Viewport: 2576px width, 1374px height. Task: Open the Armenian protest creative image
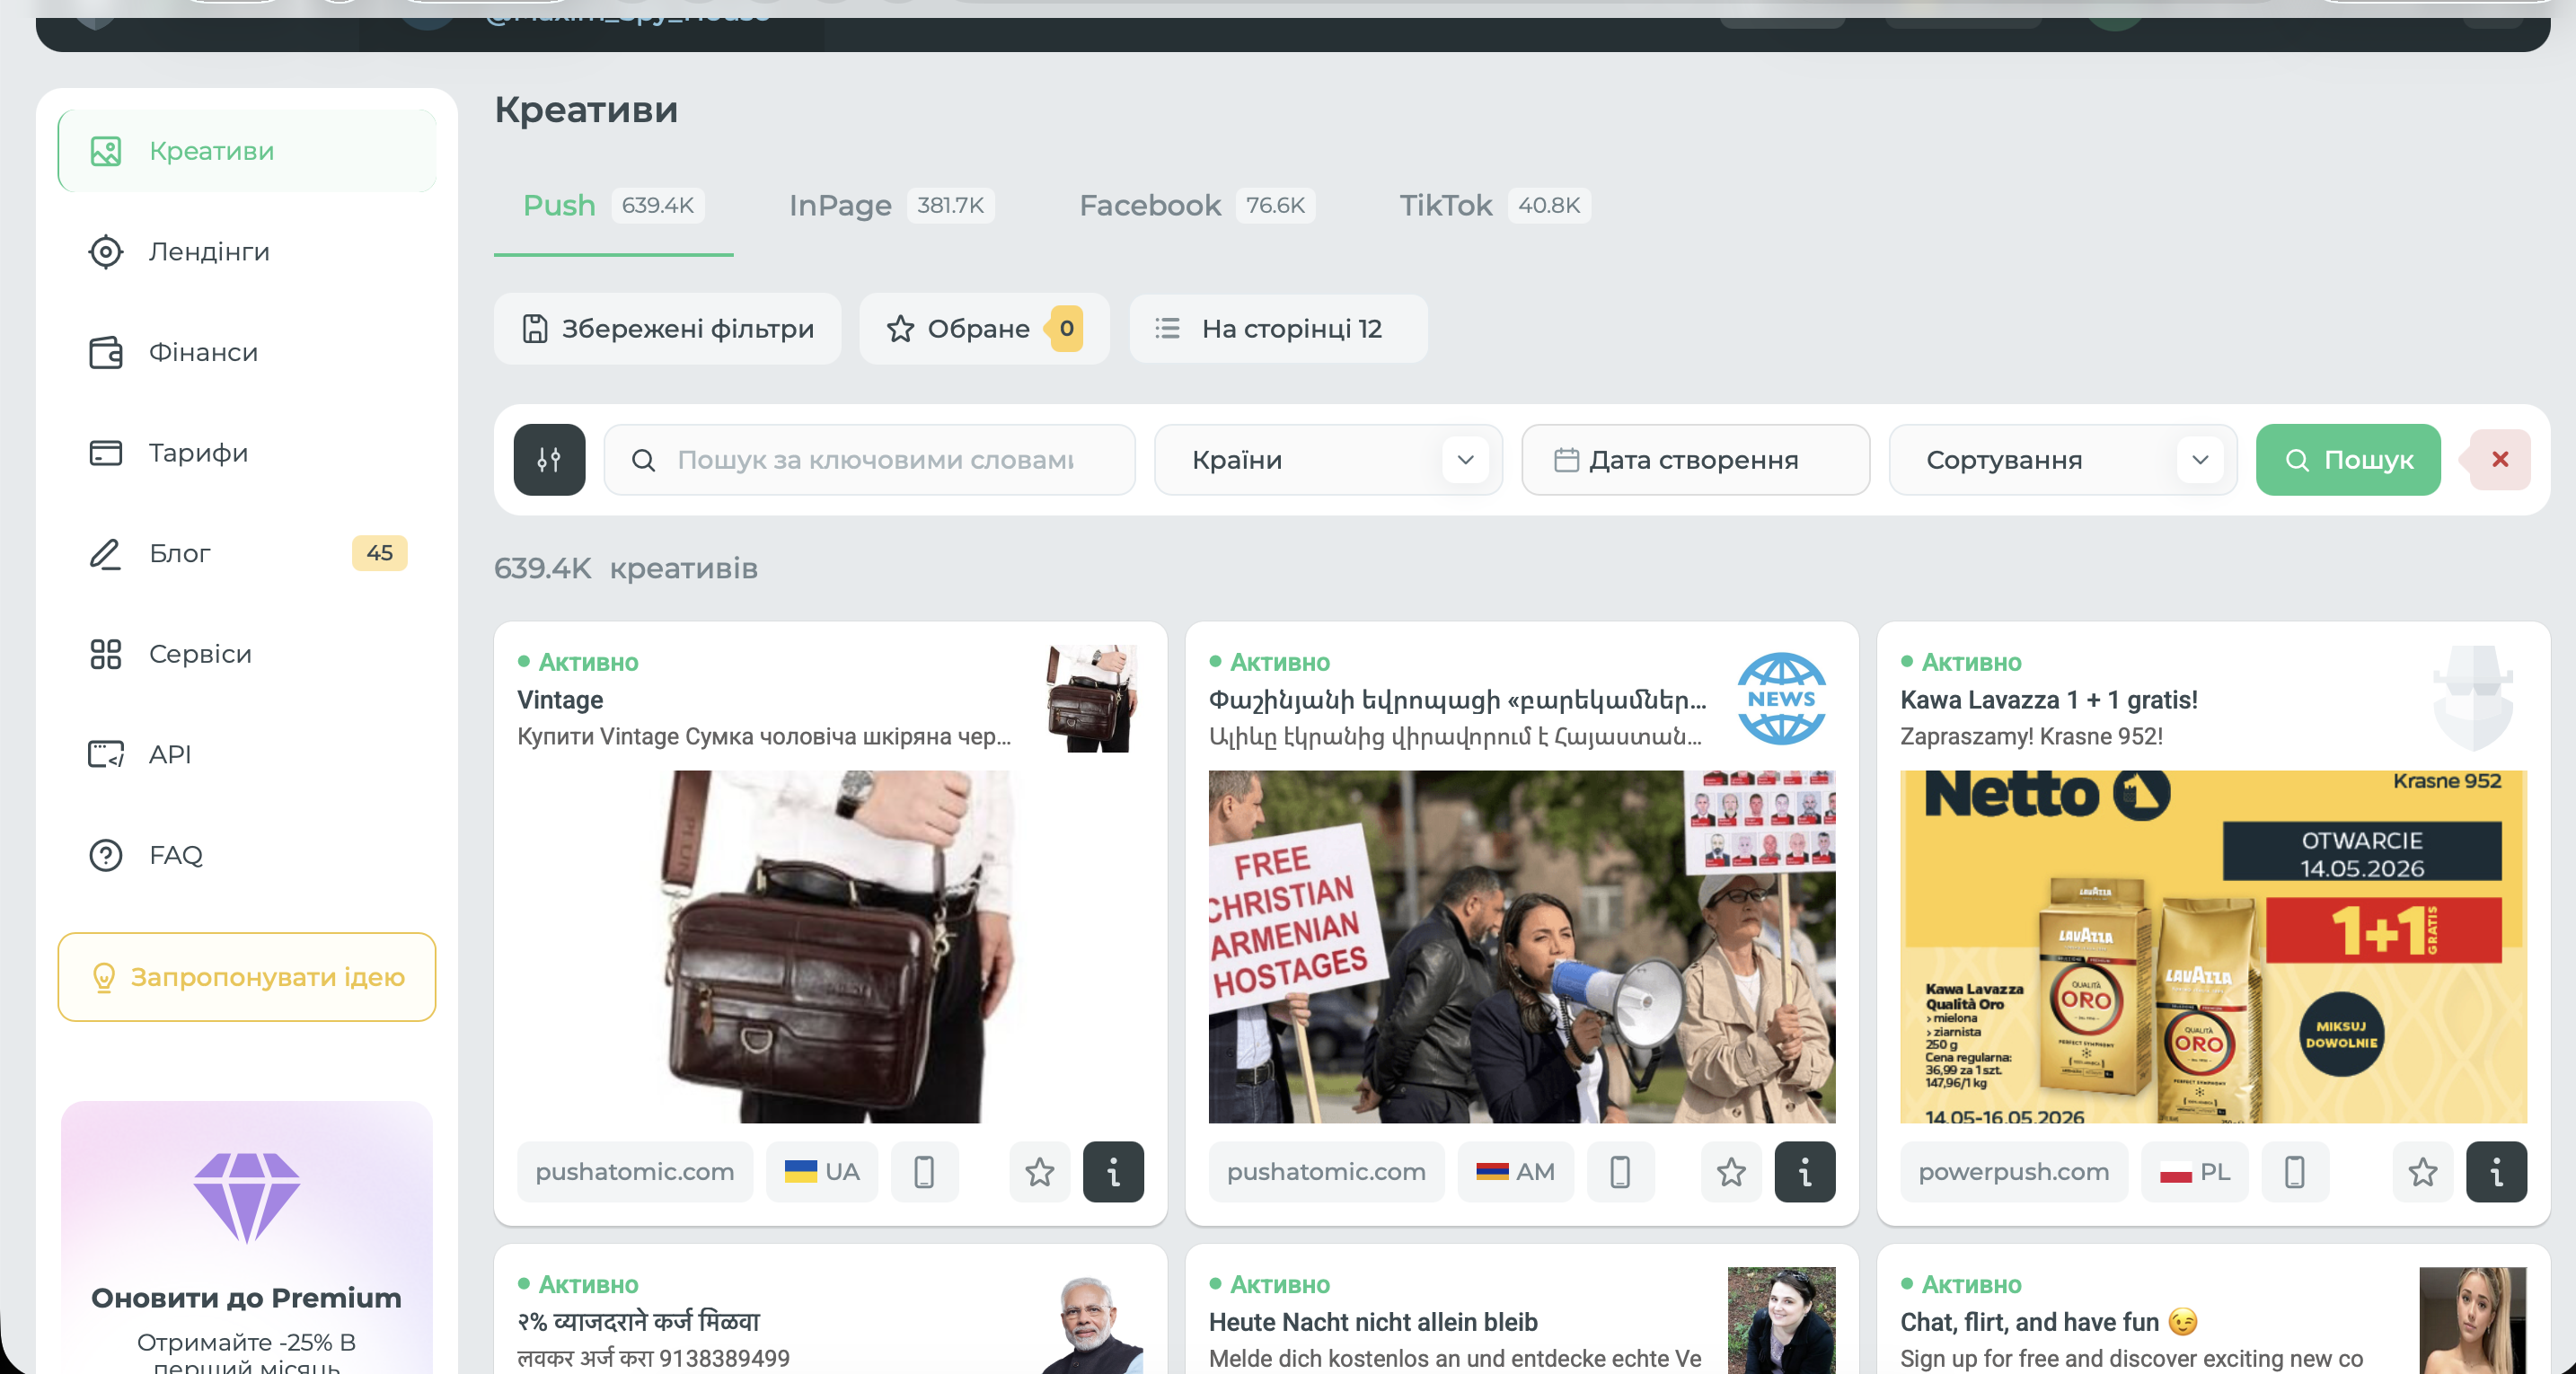coord(1522,947)
